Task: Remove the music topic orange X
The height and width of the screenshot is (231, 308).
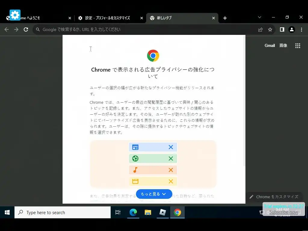Action: pos(171,170)
